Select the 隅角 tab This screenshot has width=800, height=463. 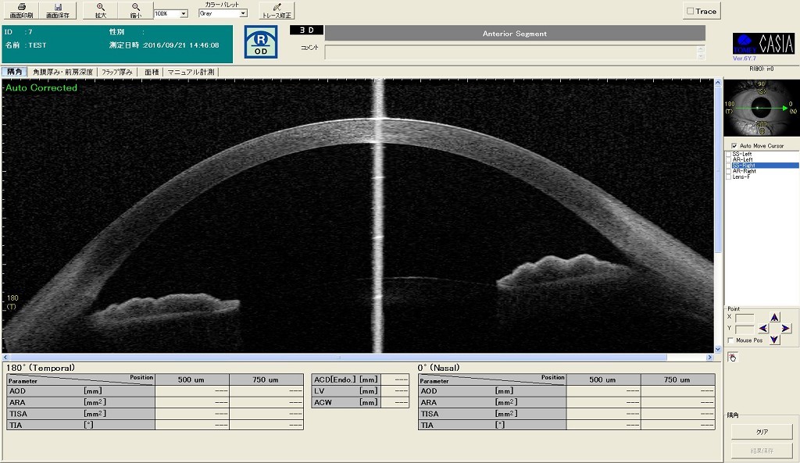click(14, 72)
